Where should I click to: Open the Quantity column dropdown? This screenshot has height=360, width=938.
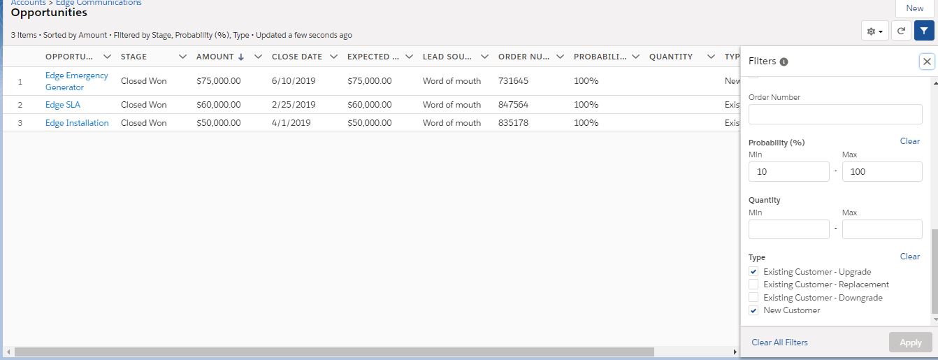(711, 57)
